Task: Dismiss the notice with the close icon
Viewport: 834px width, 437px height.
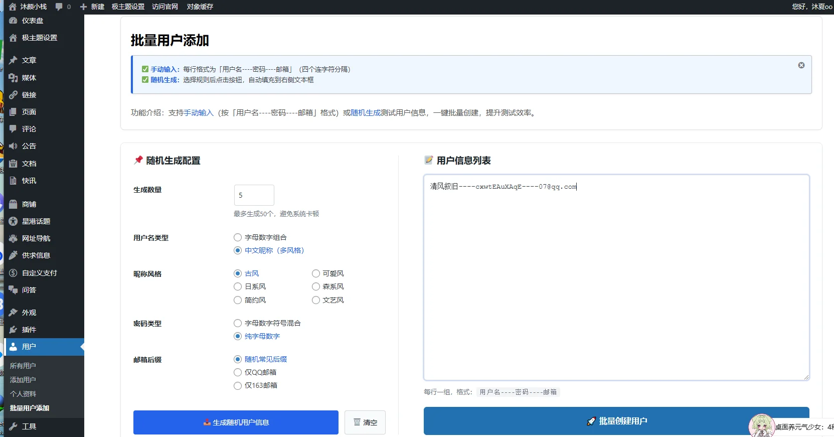Action: point(801,65)
